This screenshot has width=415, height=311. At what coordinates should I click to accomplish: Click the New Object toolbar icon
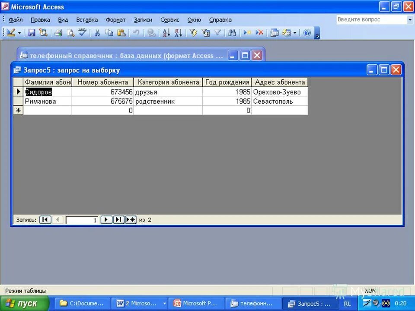(x=286, y=32)
